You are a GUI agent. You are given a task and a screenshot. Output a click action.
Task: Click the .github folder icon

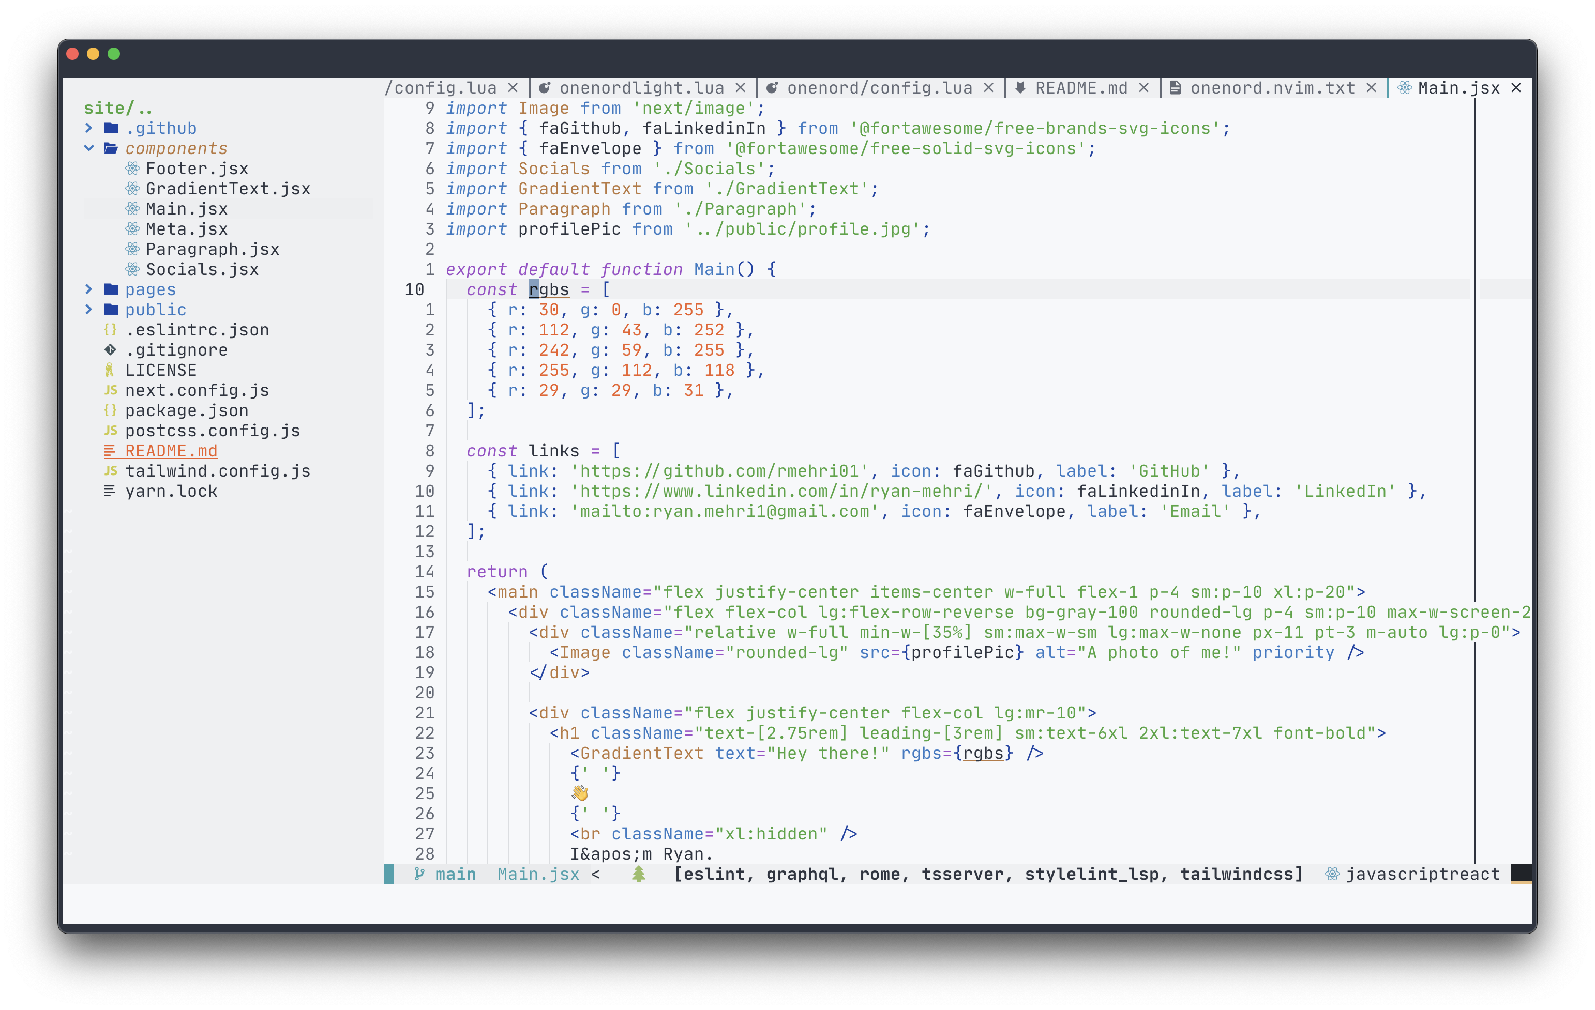coord(111,128)
